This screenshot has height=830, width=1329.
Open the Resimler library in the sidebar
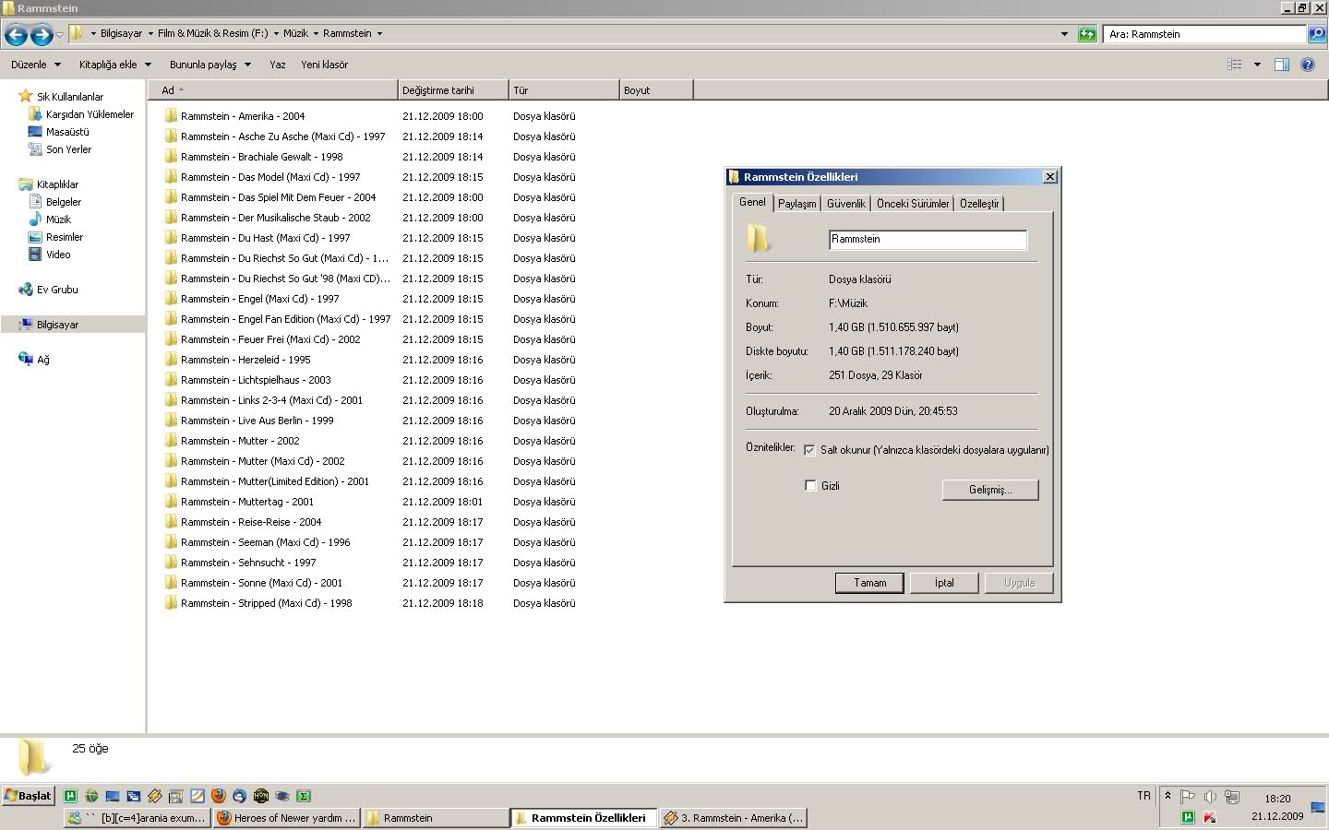[x=65, y=237]
